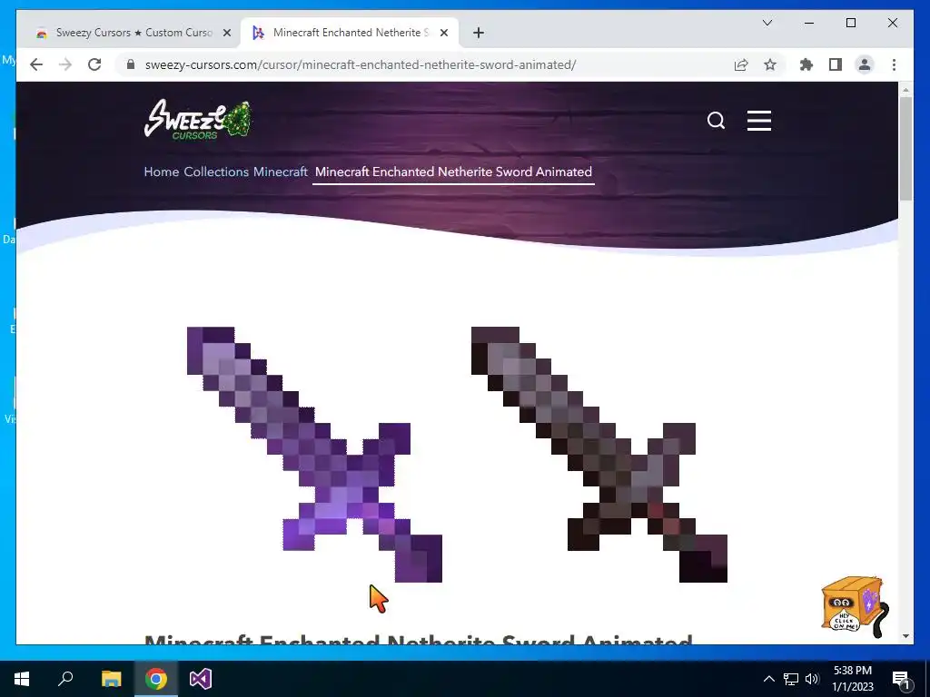Image resolution: width=930 pixels, height=697 pixels.
Task: Open File Explorer from taskbar
Action: pyautogui.click(x=111, y=679)
